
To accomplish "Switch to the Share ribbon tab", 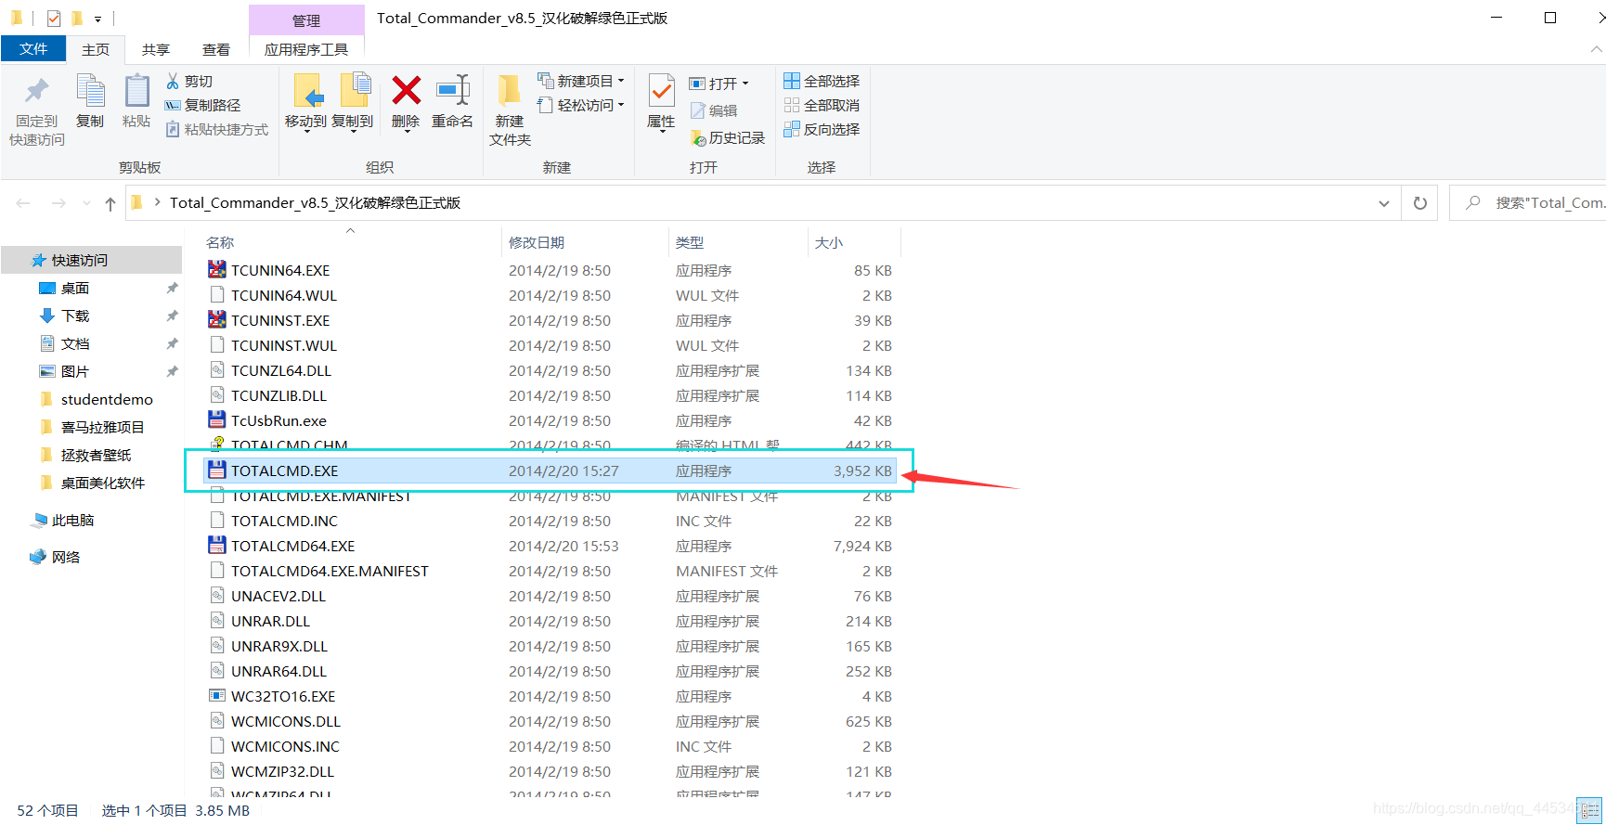I will [x=156, y=49].
